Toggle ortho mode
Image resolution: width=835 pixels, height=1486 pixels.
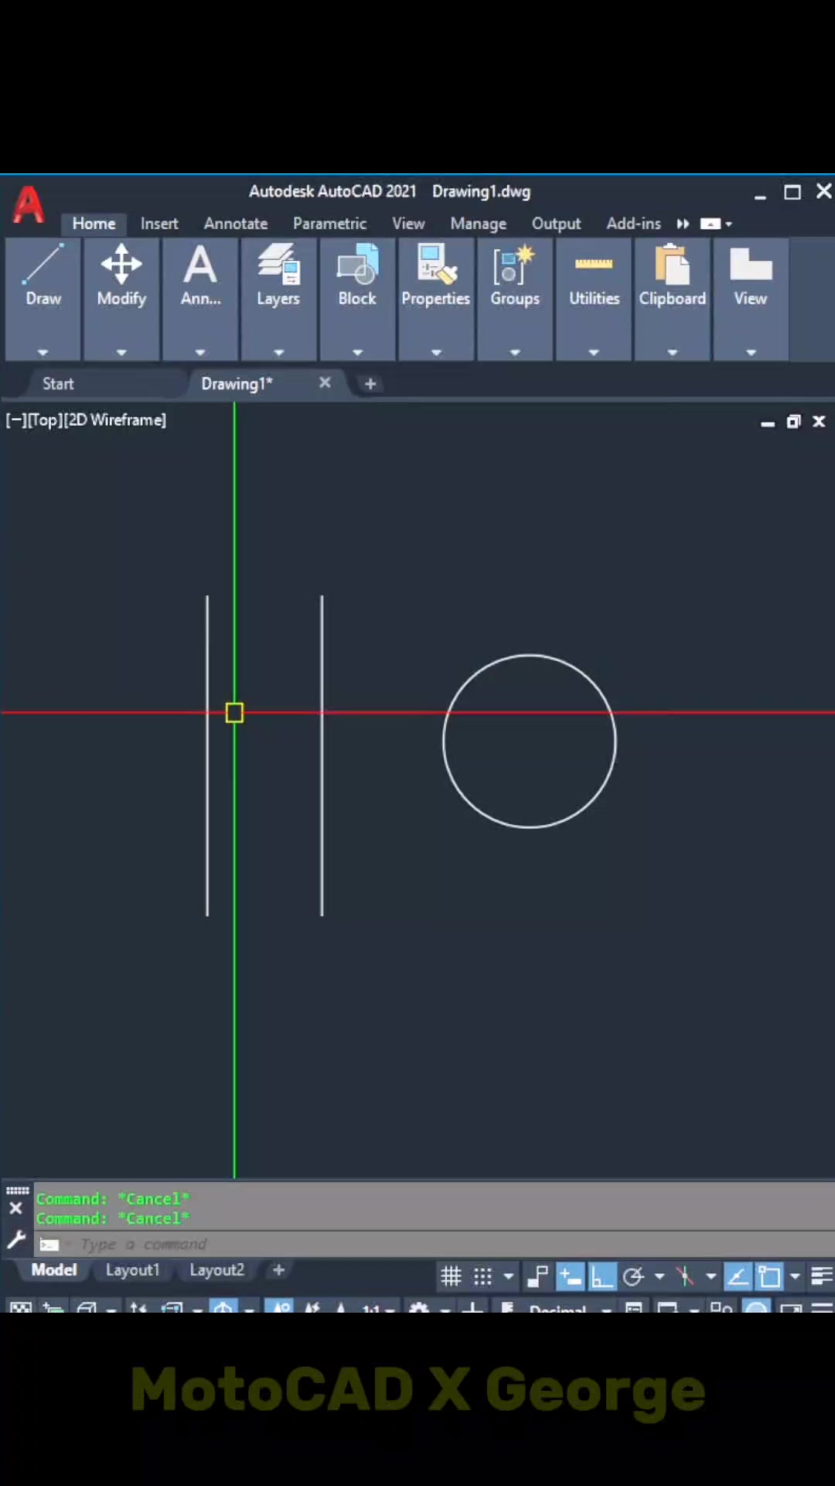[602, 1276]
